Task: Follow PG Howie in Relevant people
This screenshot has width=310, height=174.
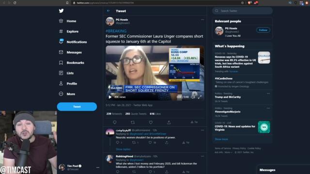Action: 263,30
